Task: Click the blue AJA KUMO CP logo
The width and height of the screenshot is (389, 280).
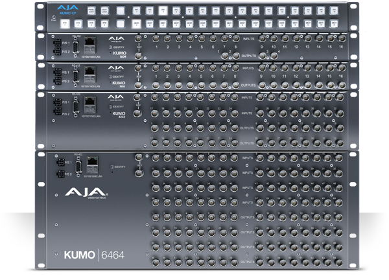Action: click(67, 10)
